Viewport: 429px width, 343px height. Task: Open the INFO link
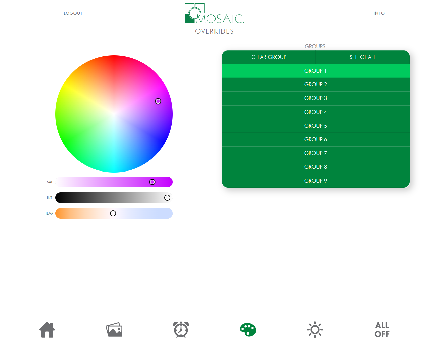[379, 13]
